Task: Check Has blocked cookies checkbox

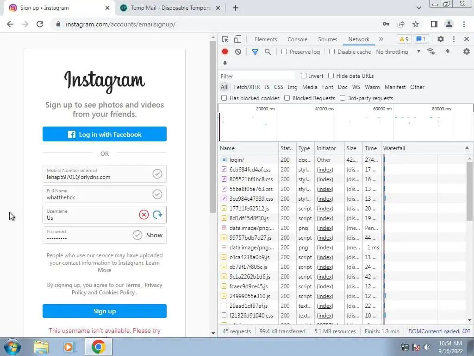Action: coord(224,98)
